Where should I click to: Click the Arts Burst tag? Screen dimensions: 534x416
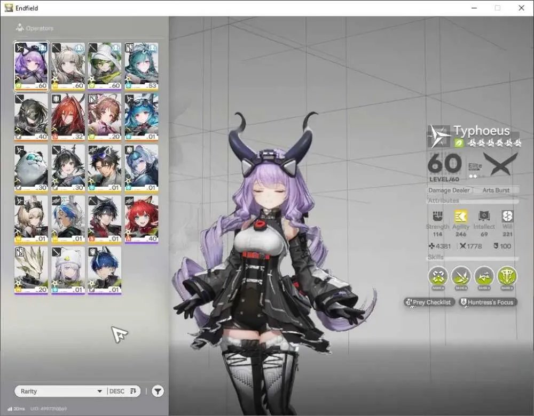tap(496, 190)
